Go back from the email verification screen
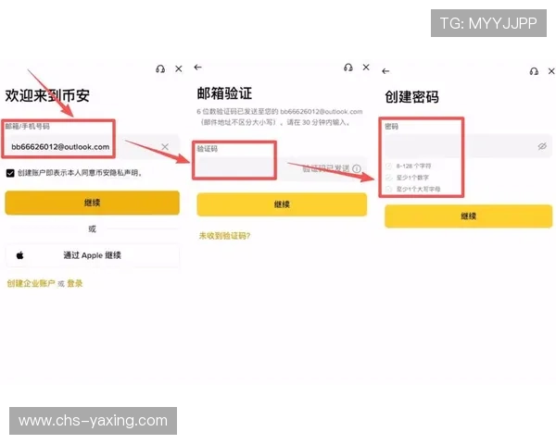556x444 pixels. 198,68
